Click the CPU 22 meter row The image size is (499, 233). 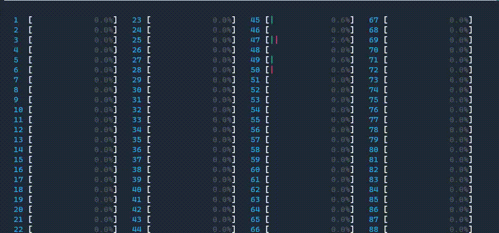(73, 229)
